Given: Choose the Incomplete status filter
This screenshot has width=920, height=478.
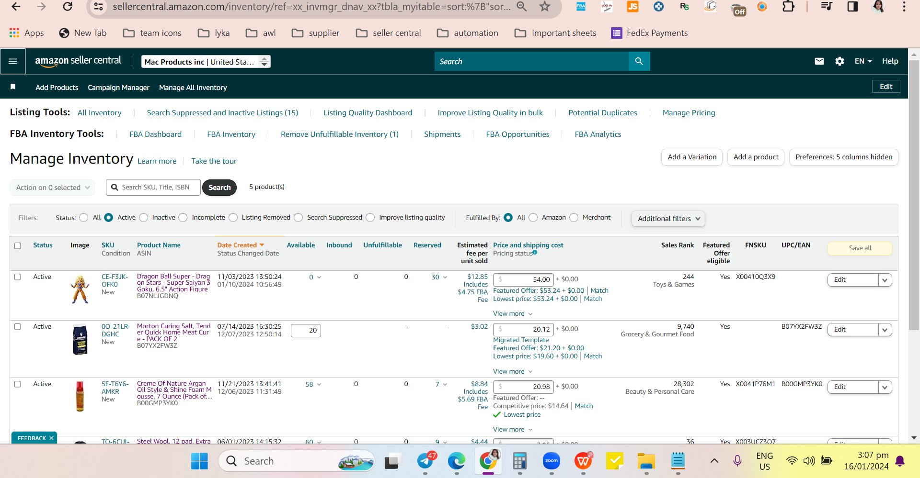Looking at the screenshot, I should click(183, 218).
